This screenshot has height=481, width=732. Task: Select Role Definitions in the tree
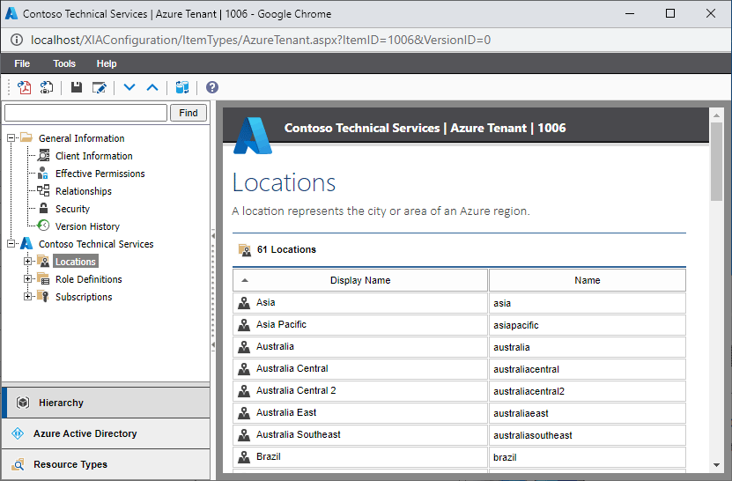[x=89, y=279]
